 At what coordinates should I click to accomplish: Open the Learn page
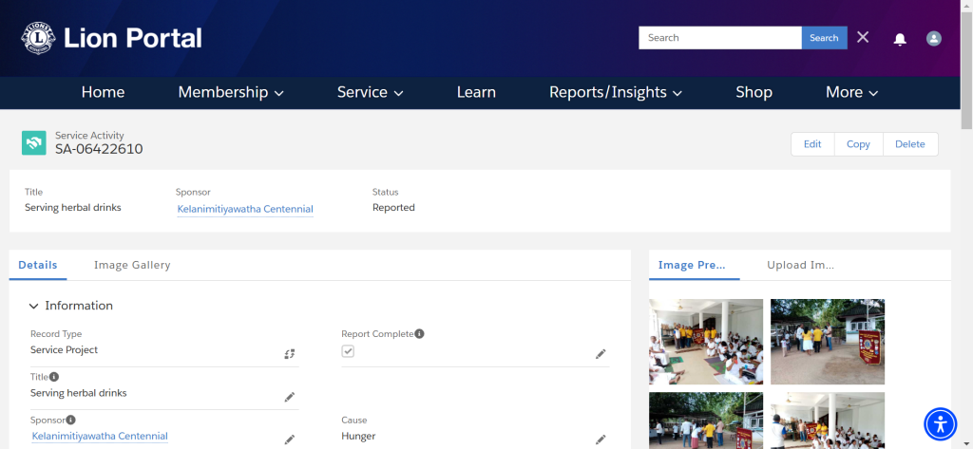coord(476,92)
